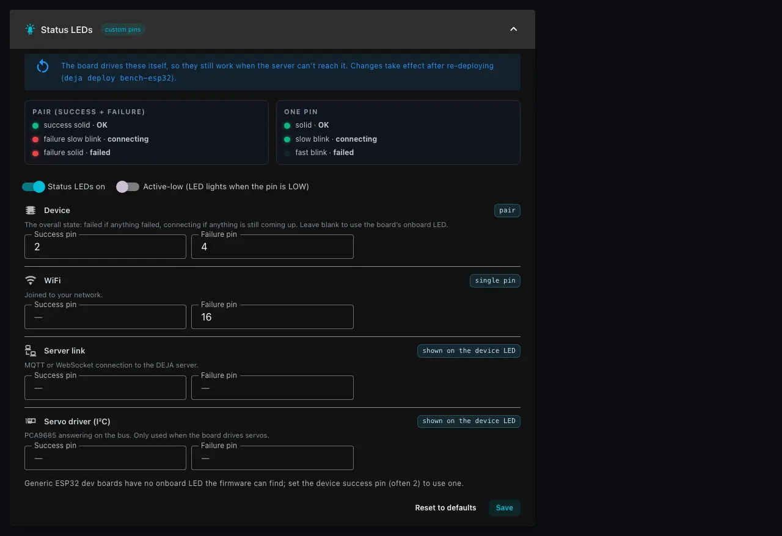The width and height of the screenshot is (782, 536).
Task: Click the WiFi signal icon
Action: [31, 281]
